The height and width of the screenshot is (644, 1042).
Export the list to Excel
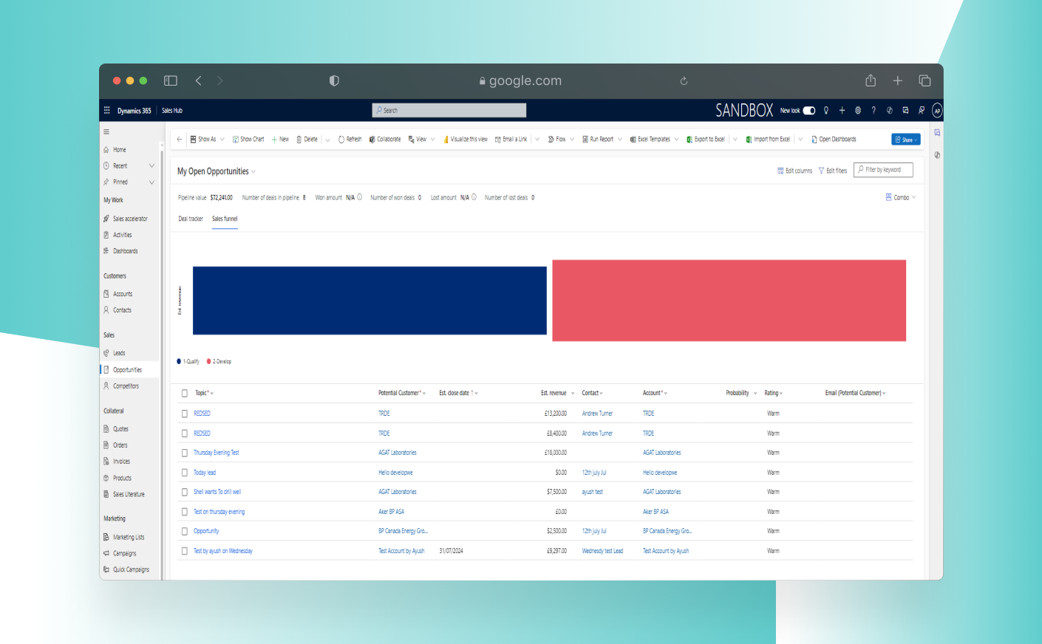point(706,139)
